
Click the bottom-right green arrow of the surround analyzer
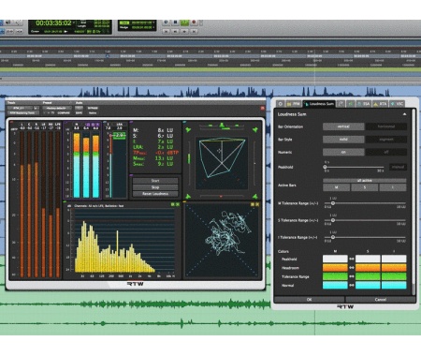(255, 197)
